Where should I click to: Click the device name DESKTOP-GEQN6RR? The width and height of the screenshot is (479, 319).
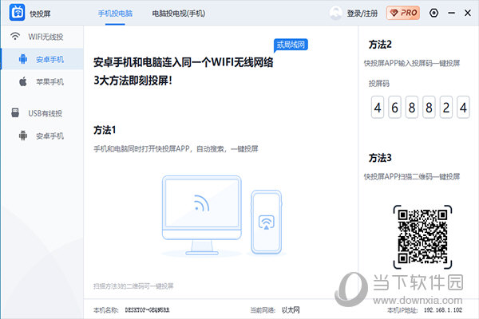[x=147, y=310]
